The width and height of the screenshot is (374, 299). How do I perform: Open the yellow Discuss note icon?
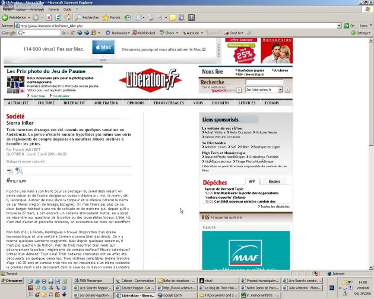pyautogui.click(x=172, y=17)
